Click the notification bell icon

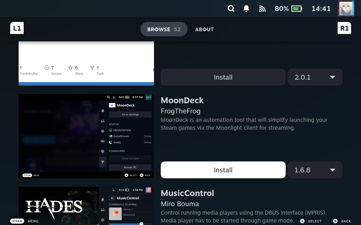pos(246,9)
